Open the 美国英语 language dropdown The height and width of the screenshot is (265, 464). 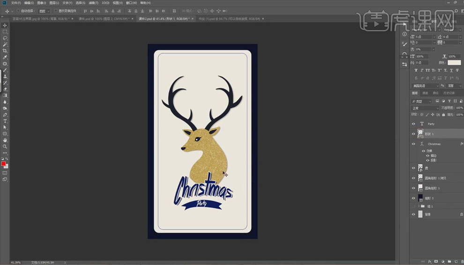[425, 86]
